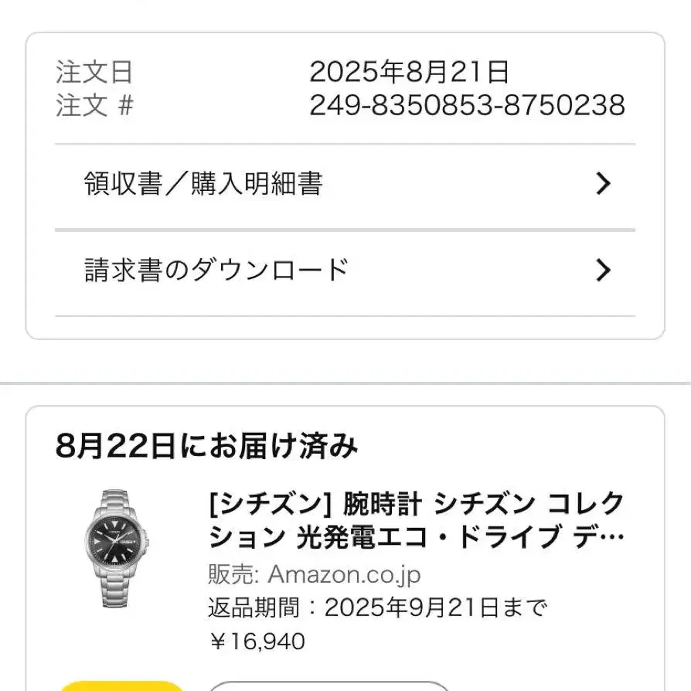Image resolution: width=691 pixels, height=691 pixels.
Task: Tap the ￥16,940 price
Action: coord(256,641)
